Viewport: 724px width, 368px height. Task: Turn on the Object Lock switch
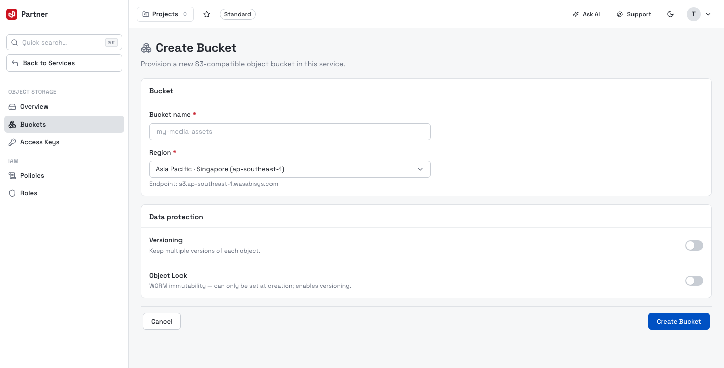(x=694, y=281)
